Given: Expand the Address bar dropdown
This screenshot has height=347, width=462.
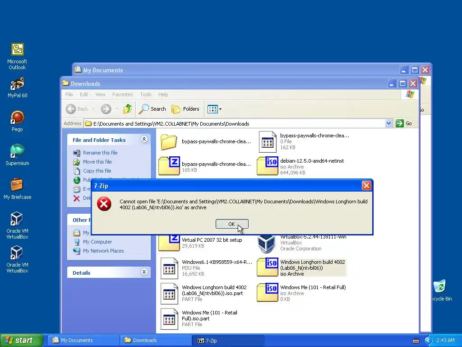Looking at the screenshot, I should [x=388, y=123].
